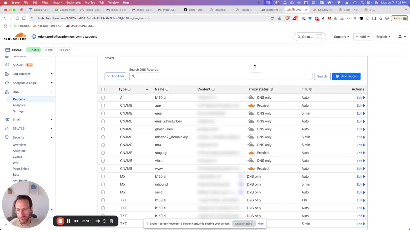The image size is (410, 230).
Task: Check the CNAME app record box
Action: pos(103,105)
